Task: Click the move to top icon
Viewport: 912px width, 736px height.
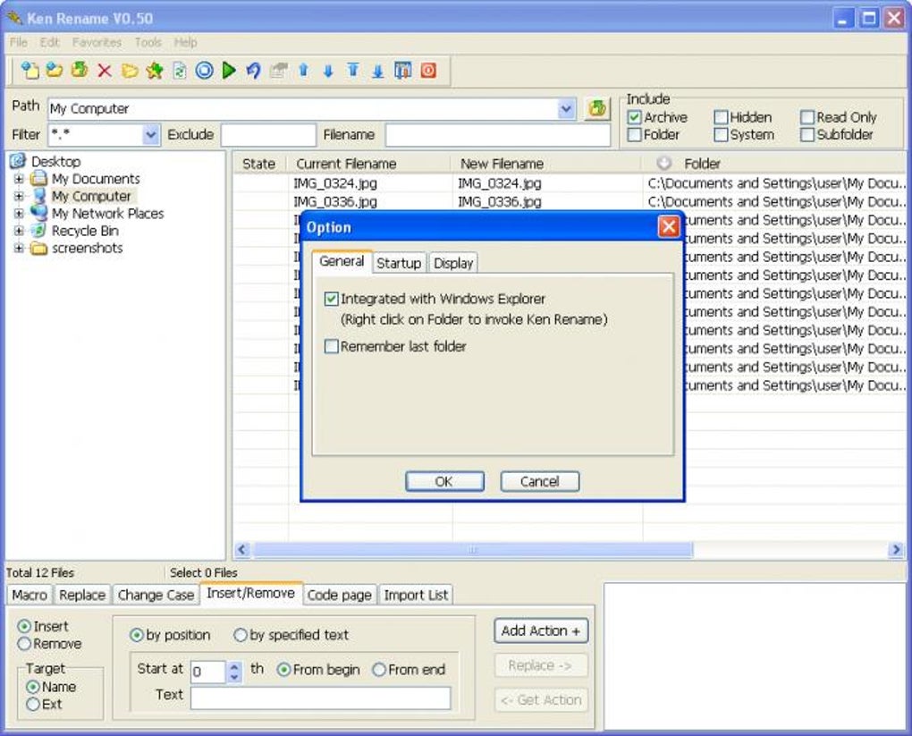Action: [353, 71]
